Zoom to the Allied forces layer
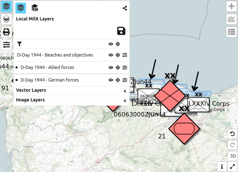Viewport: 238px width, 172px height. [118, 68]
